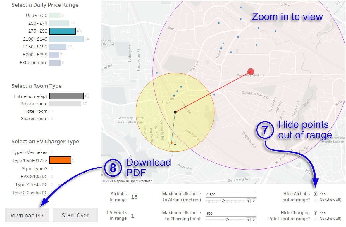Click the orange EV charger point labeled 1

172,143
